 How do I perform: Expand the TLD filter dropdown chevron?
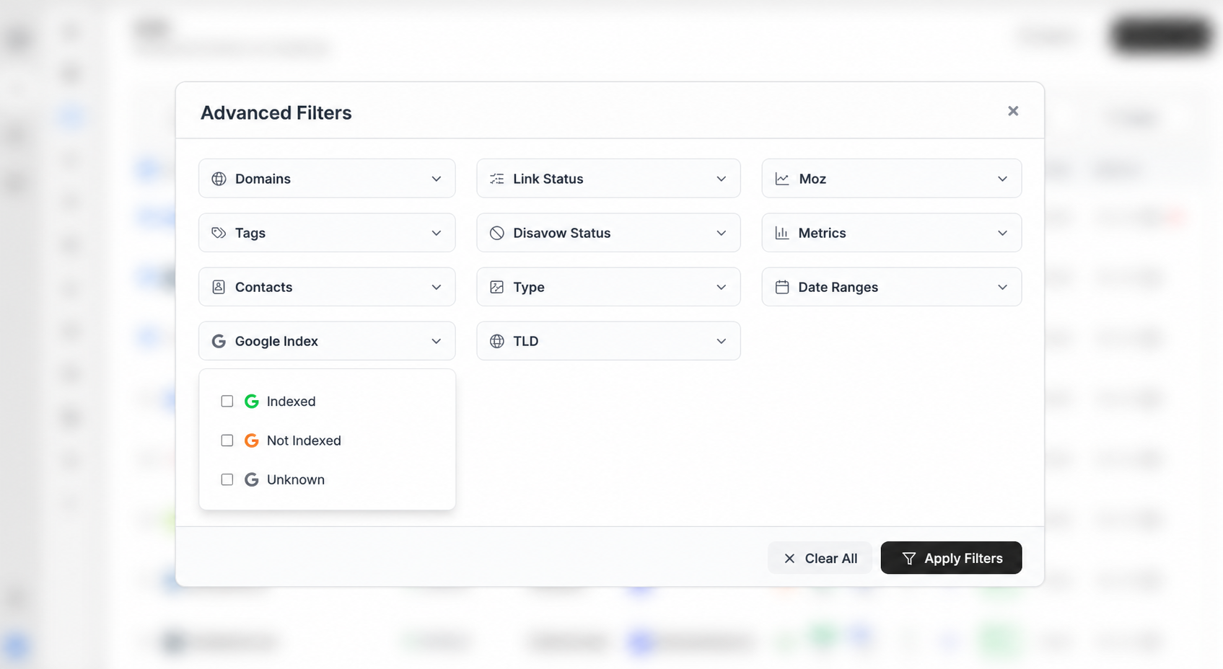(x=722, y=341)
